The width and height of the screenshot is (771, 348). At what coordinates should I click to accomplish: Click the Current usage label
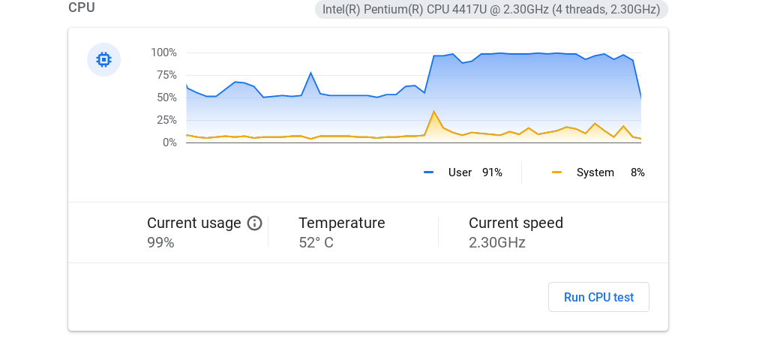[194, 223]
